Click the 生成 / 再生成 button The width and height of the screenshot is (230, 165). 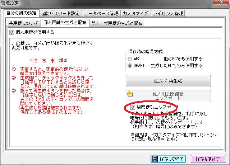point(168,81)
